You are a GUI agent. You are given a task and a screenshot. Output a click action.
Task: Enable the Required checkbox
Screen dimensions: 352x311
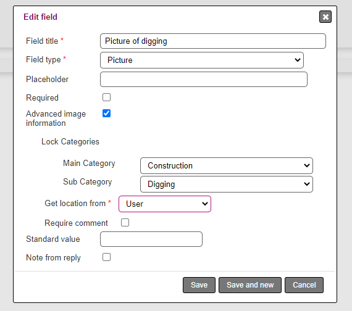pos(106,97)
